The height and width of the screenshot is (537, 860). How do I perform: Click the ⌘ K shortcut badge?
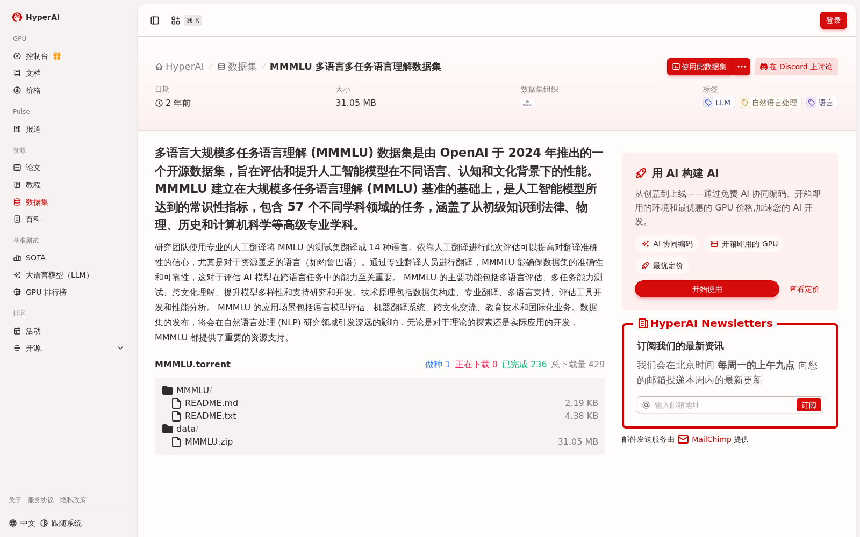(193, 20)
